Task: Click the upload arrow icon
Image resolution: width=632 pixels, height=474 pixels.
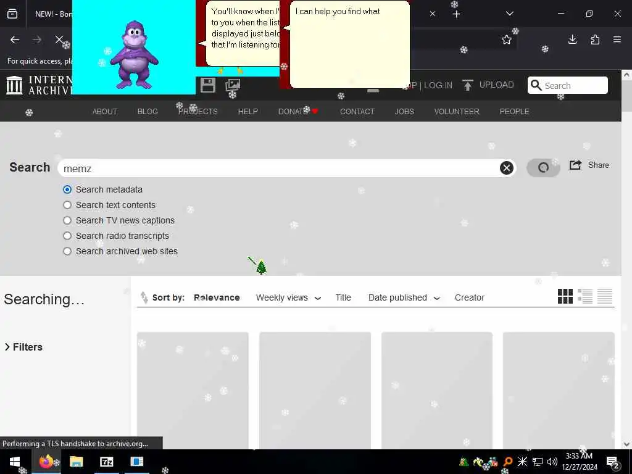Action: coord(468,85)
